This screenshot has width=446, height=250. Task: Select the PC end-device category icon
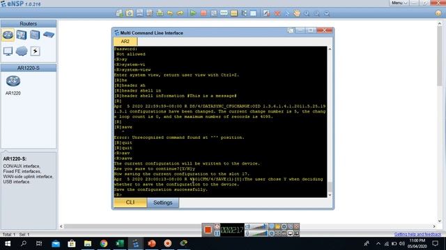point(8,51)
